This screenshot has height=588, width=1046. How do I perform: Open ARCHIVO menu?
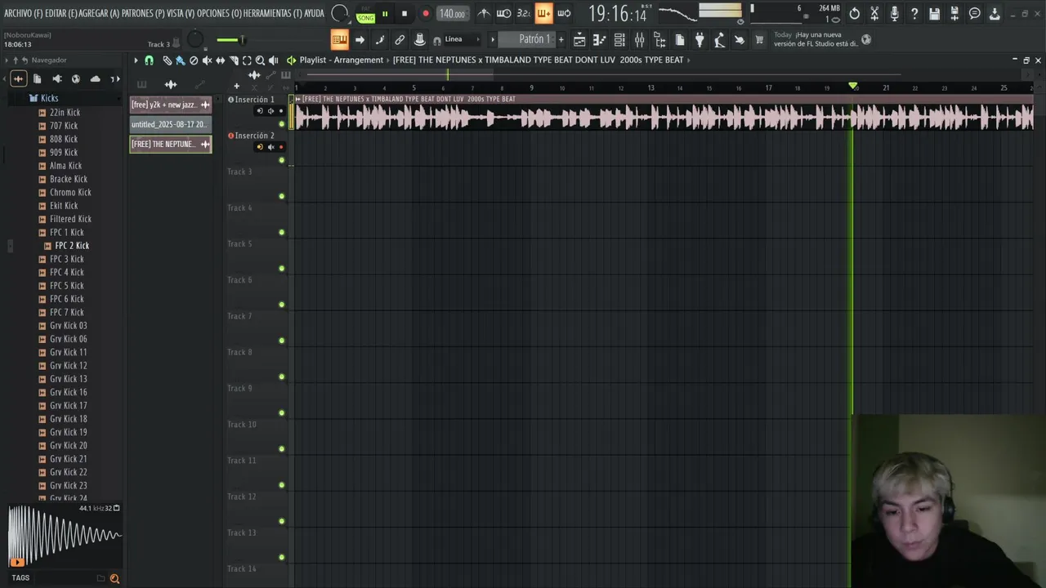click(x=24, y=14)
